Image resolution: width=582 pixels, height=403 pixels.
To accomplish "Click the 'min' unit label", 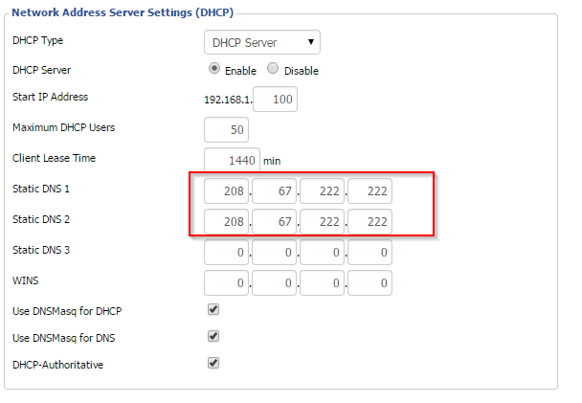I will pyautogui.click(x=272, y=161).
